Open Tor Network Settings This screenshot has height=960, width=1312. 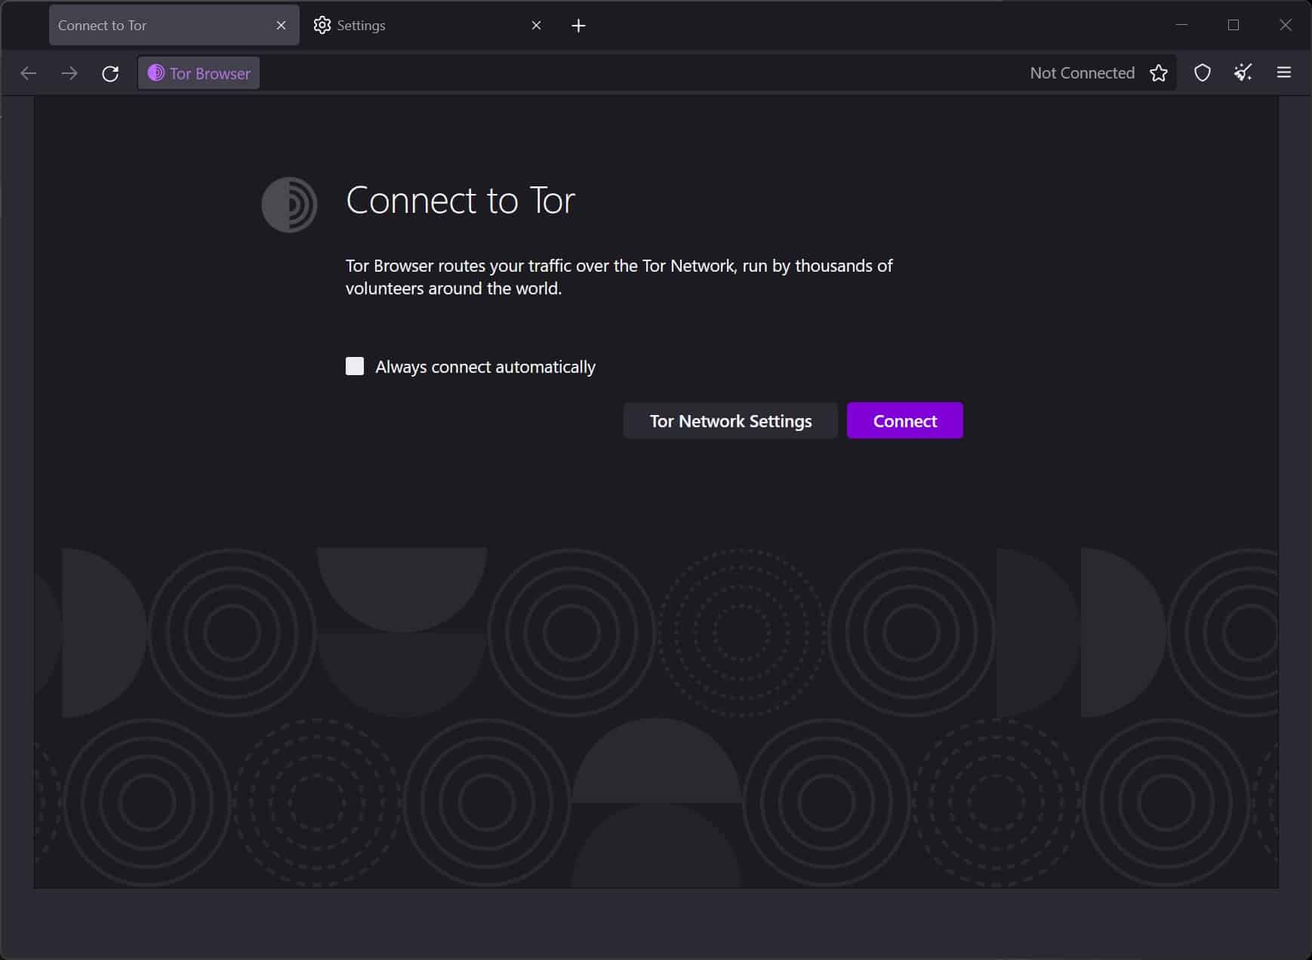click(x=730, y=421)
